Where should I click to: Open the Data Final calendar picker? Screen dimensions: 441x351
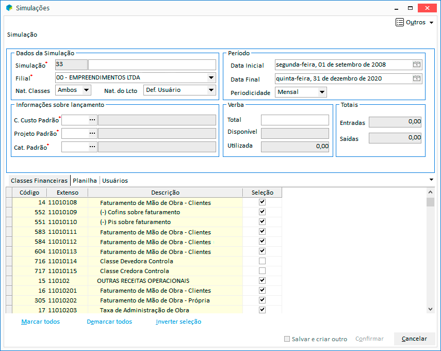click(417, 78)
